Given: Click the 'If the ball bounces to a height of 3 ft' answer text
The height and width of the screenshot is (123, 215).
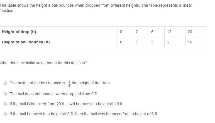Looking at the screenshot, I should click(x=84, y=114).
